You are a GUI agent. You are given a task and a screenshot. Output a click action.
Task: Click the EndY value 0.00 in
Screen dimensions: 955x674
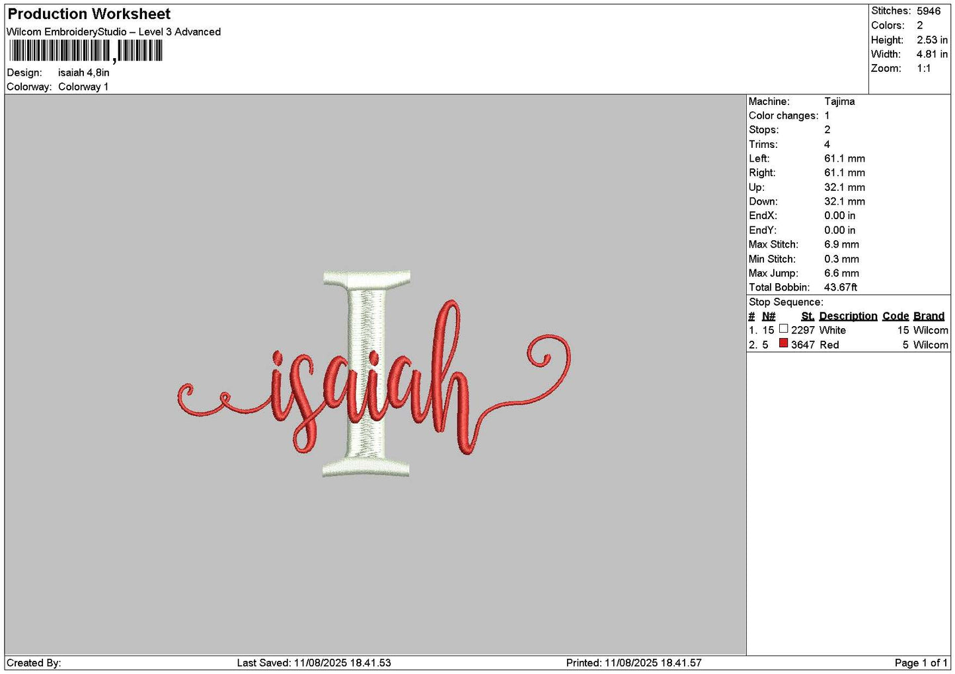point(840,230)
